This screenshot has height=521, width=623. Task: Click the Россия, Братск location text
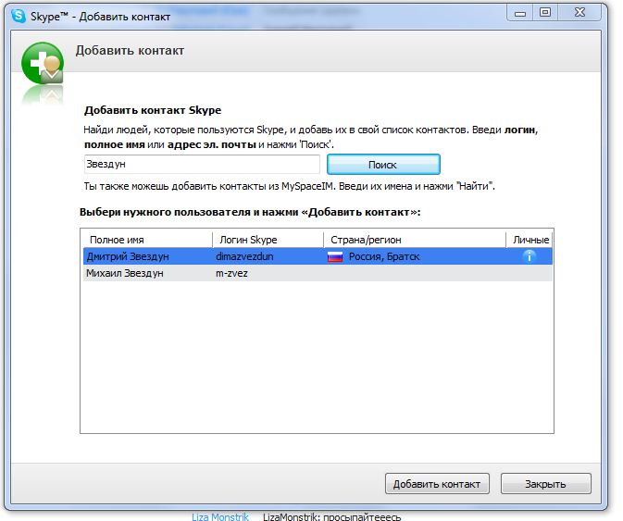coord(384,256)
